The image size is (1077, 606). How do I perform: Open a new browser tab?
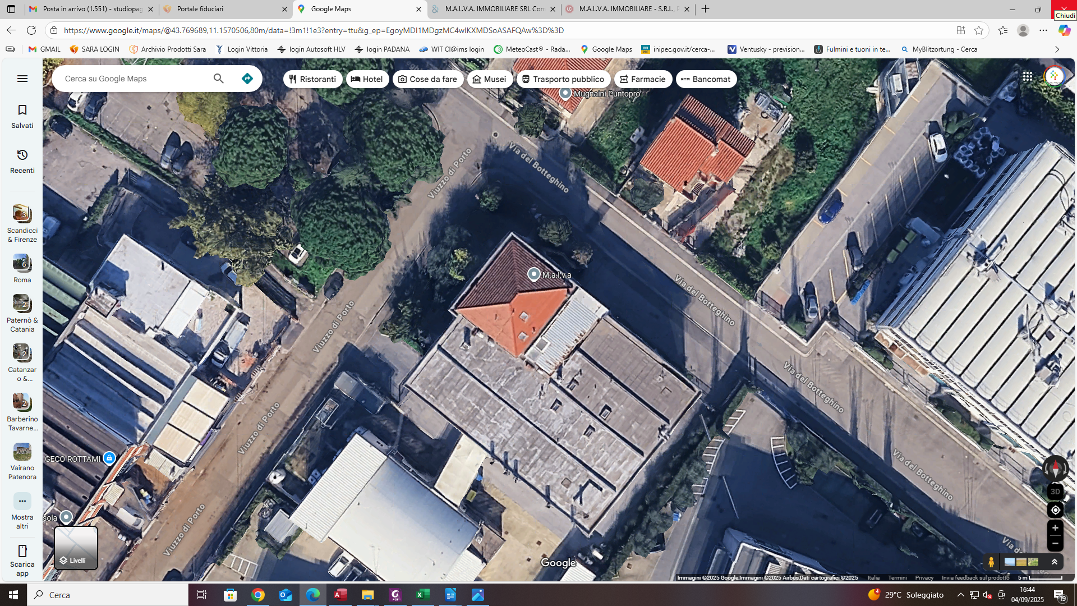[705, 9]
